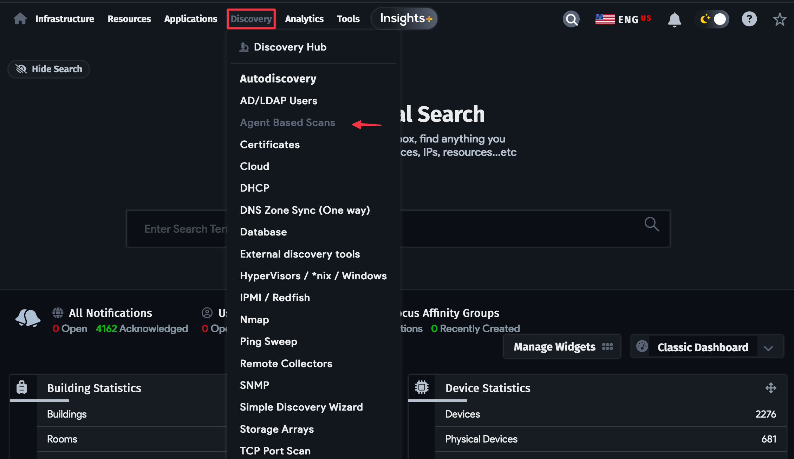Hide the search panel with Hide Search

coord(48,69)
